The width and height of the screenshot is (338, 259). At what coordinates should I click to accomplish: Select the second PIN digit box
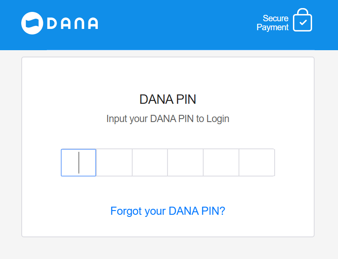coord(114,162)
